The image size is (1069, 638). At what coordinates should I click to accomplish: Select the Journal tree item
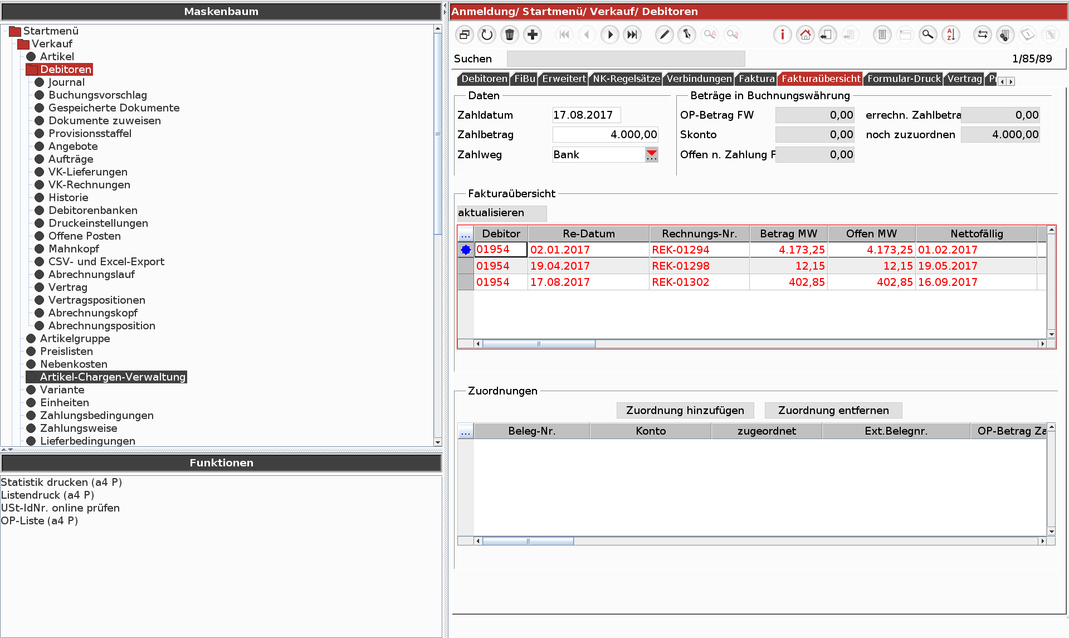[x=66, y=82]
